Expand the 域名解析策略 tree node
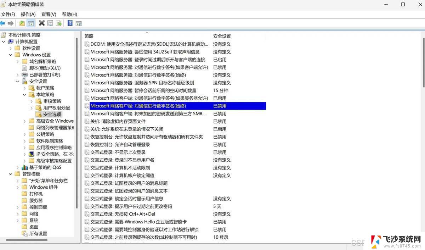The width and height of the screenshot is (425, 250). (x=18, y=61)
